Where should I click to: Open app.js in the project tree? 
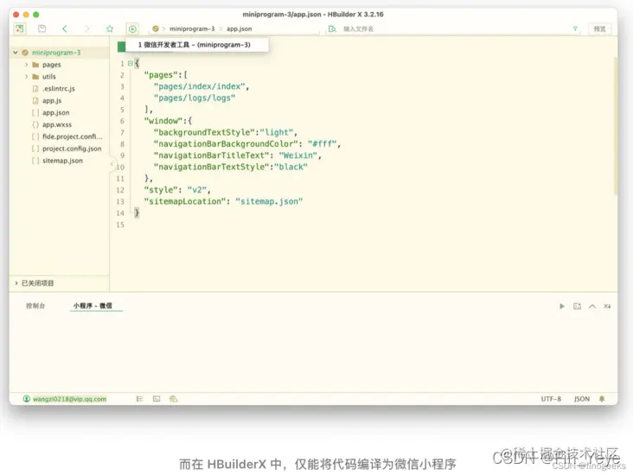point(52,101)
